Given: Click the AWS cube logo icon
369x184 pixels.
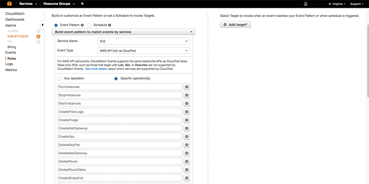Looking at the screenshot, I should pyautogui.click(x=9, y=4).
